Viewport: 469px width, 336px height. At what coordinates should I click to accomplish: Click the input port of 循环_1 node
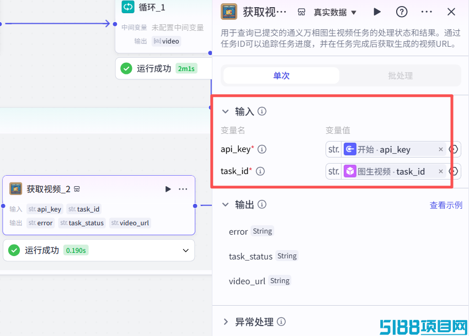(x=115, y=24)
